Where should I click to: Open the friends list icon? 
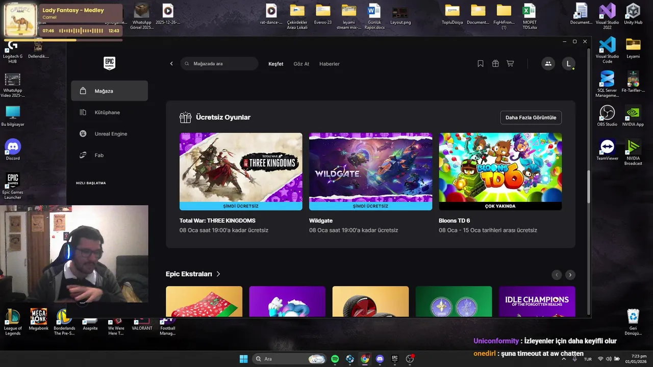pos(548,64)
